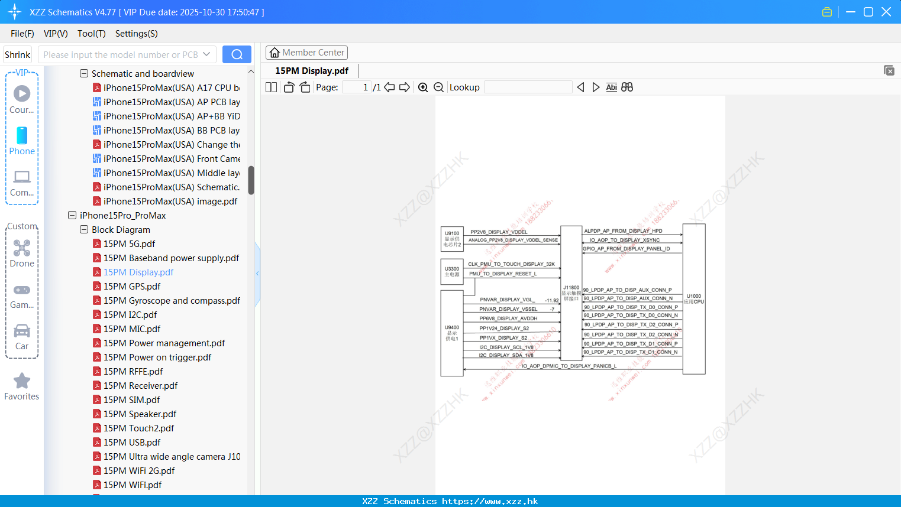
Task: Open the Car category
Action: (22, 337)
